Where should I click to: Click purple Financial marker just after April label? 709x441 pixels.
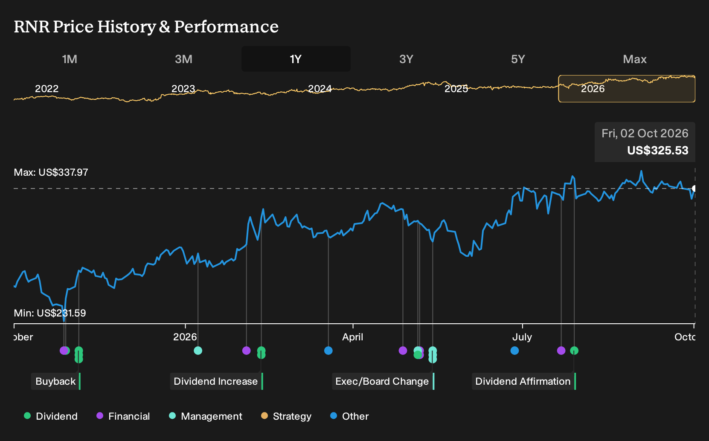[403, 351]
